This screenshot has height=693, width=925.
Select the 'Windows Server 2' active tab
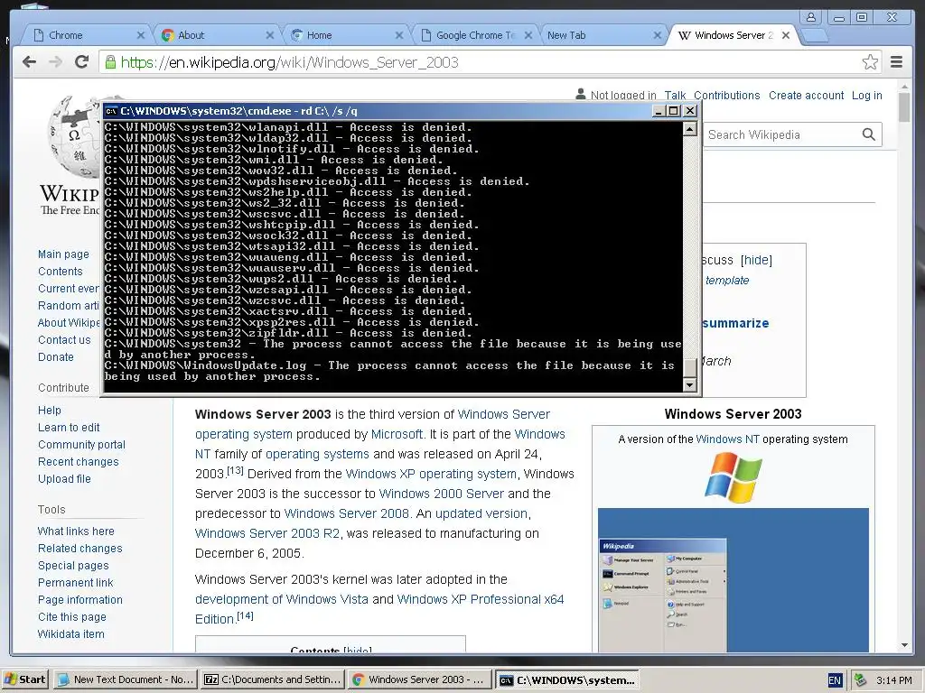pos(732,35)
